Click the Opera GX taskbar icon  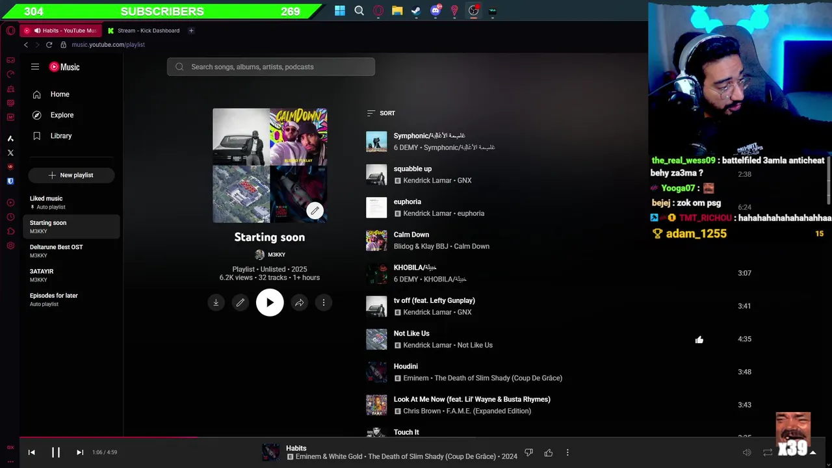[378, 10]
